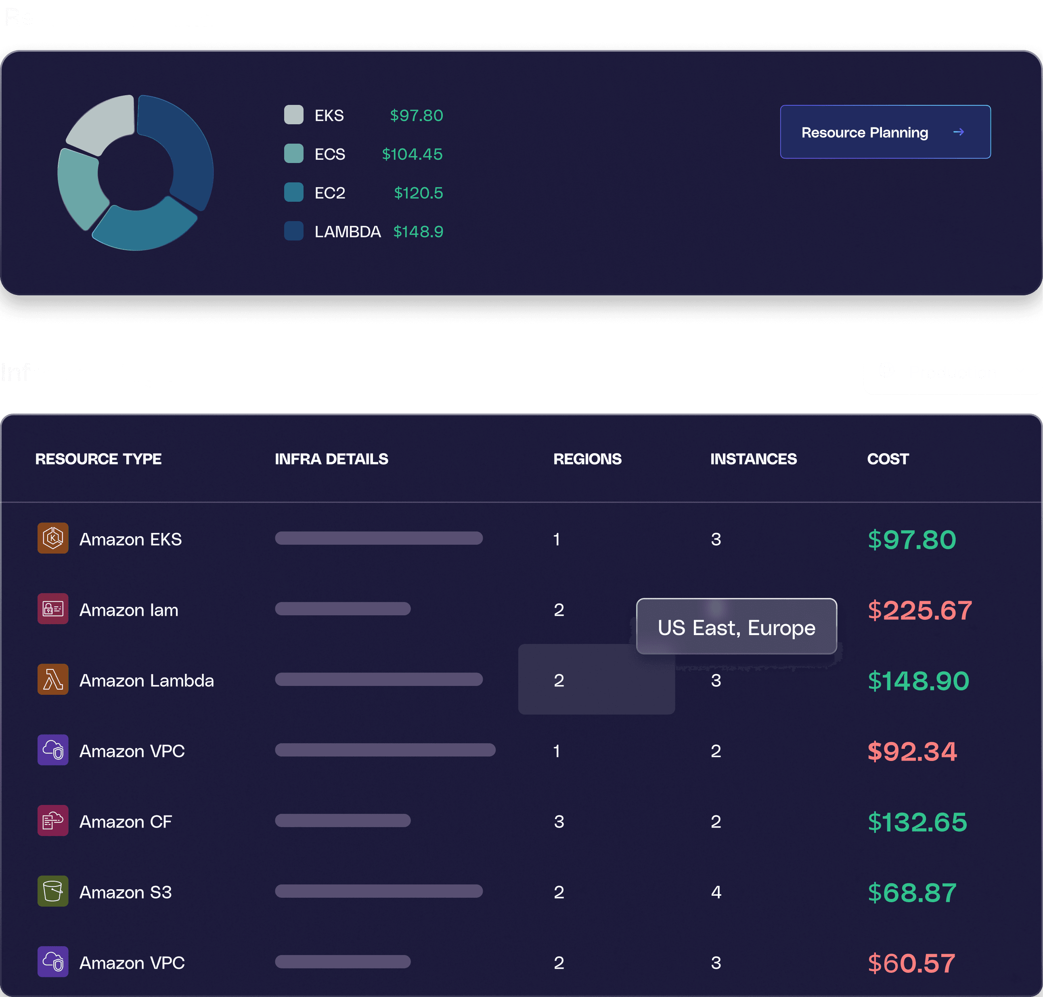The height and width of the screenshot is (997, 1043).
Task: Click the $148.9 LAMBDA legend value
Action: point(418,232)
